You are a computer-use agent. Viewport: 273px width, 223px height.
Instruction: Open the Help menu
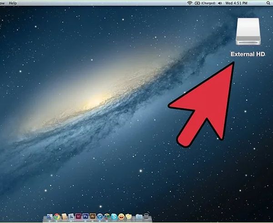13,3
